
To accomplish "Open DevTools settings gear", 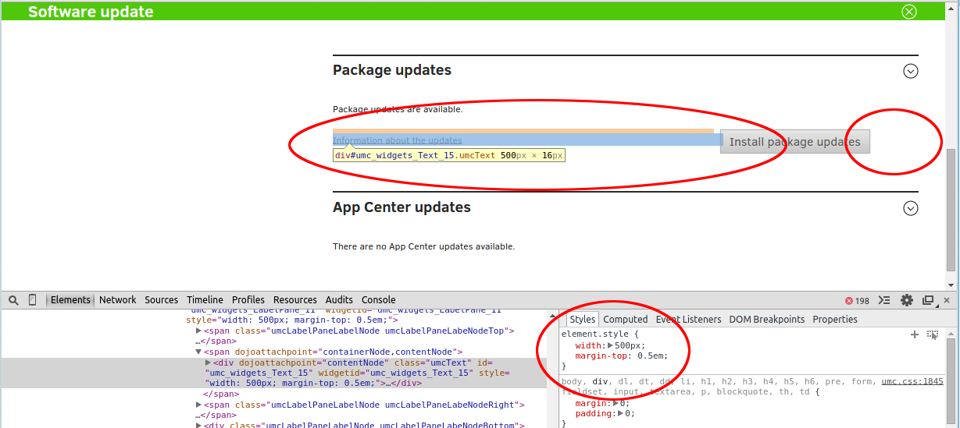I will pos(906,300).
